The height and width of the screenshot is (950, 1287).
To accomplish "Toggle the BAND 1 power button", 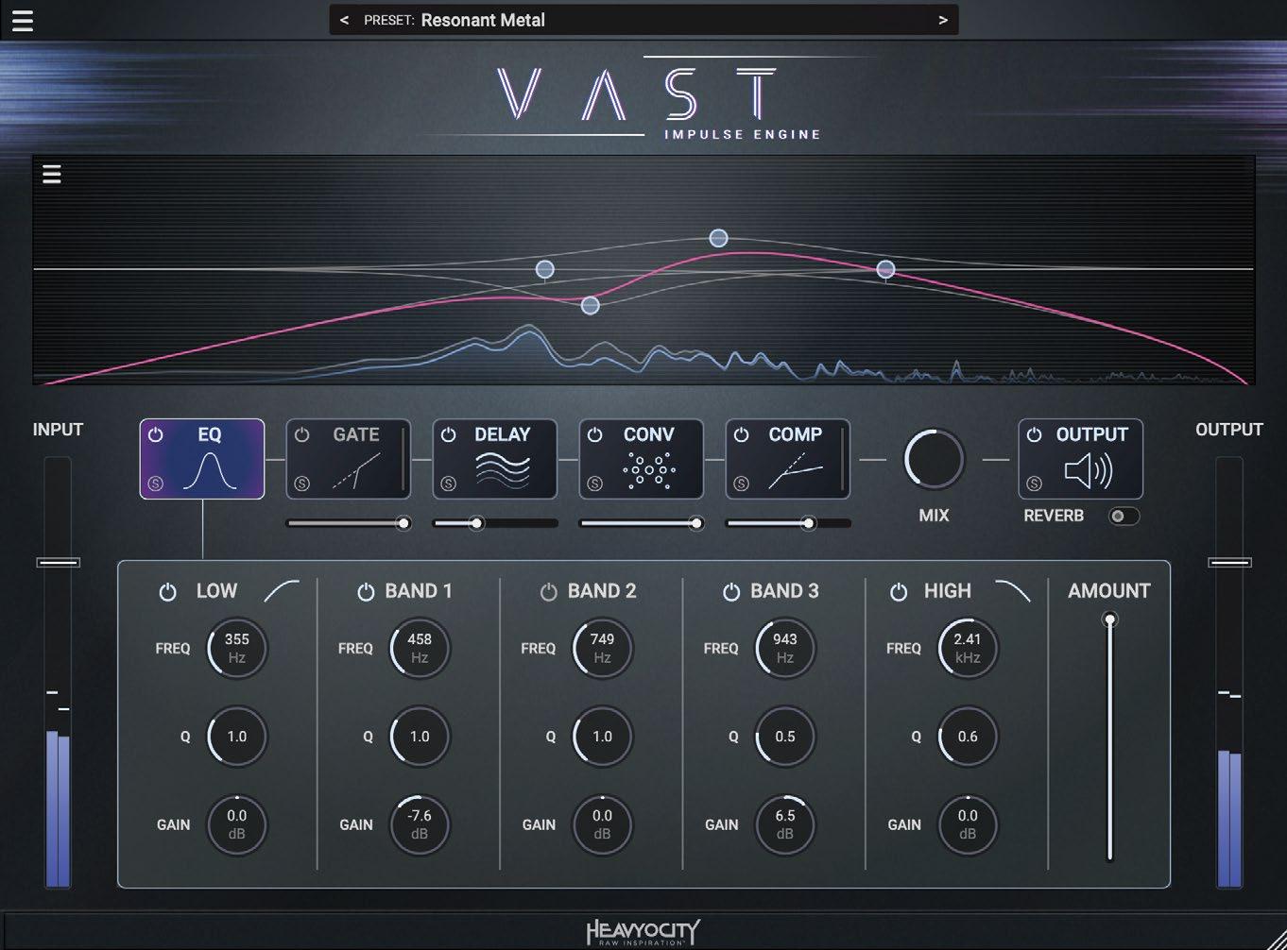I will (366, 592).
